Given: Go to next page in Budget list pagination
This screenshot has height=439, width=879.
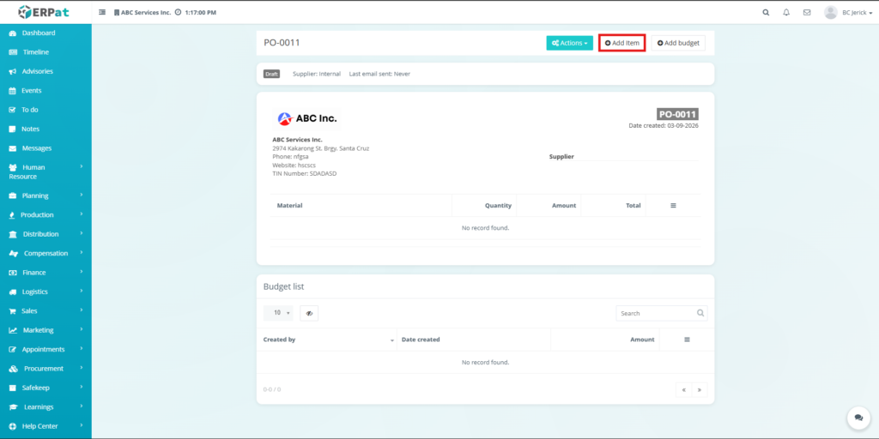Looking at the screenshot, I should [x=700, y=389].
